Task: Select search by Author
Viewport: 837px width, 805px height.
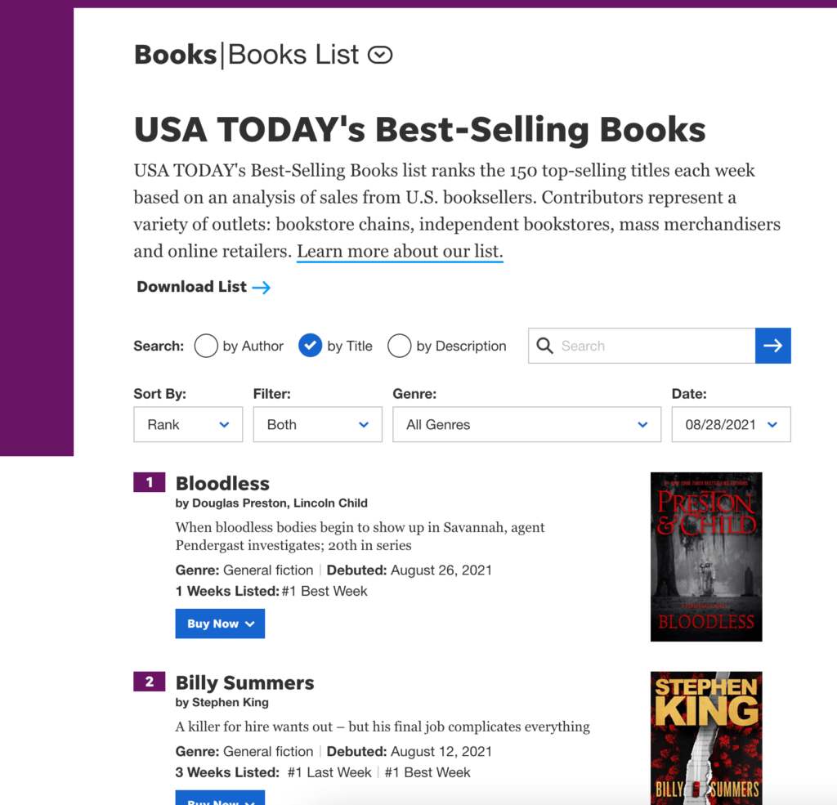Action: tap(205, 346)
